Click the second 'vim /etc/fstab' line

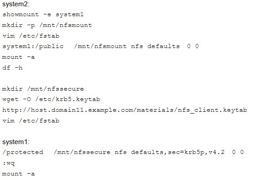pyautogui.click(x=31, y=121)
